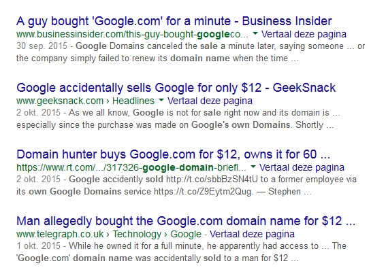
Task: Click the www.businessinsider.com green URL text
Action: click(x=133, y=34)
